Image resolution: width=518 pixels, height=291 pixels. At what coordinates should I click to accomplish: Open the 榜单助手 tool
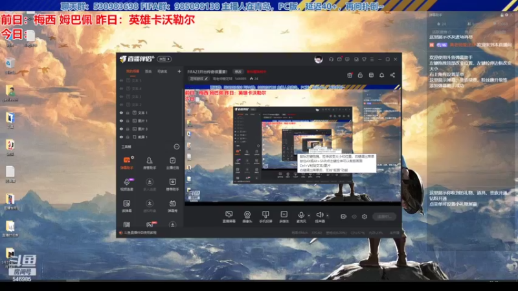(x=172, y=184)
